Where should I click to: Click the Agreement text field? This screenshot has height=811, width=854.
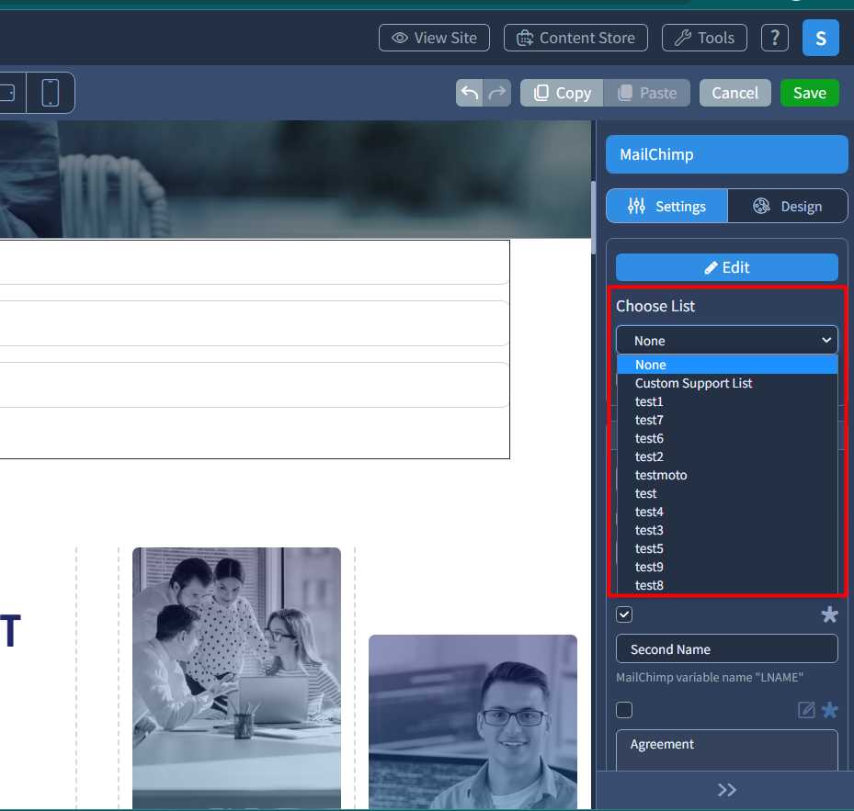click(x=726, y=750)
